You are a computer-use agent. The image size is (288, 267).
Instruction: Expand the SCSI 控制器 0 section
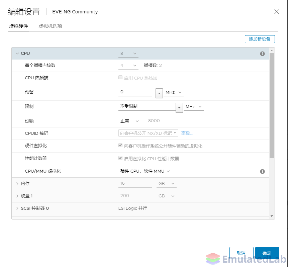[x=17, y=208]
